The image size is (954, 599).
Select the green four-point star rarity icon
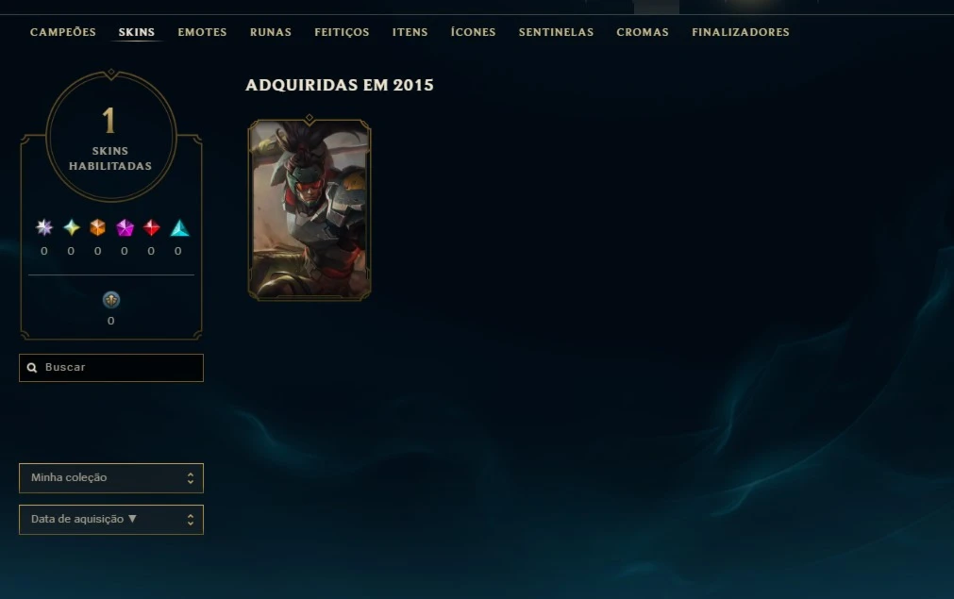coord(71,227)
